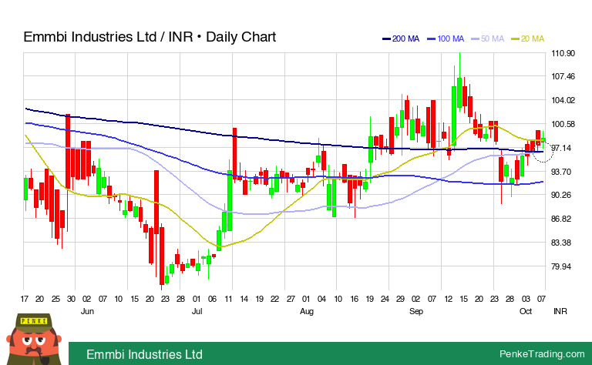Click the 93.70 price axis label
Viewport: 592px width, 365px height.
(x=561, y=172)
